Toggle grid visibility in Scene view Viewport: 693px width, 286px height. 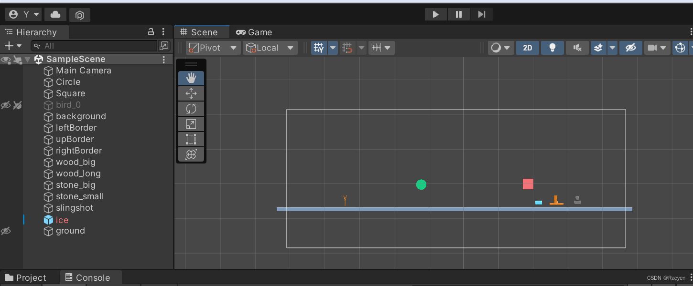click(318, 48)
